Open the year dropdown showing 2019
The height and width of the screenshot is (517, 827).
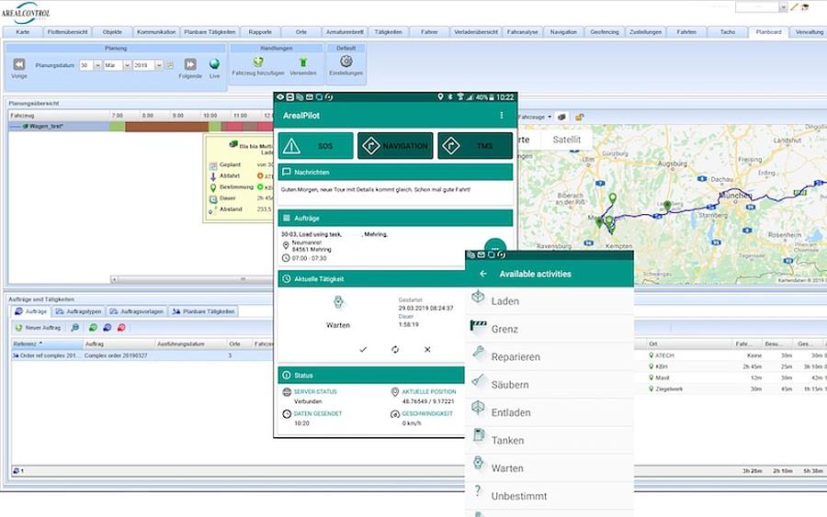pyautogui.click(x=159, y=65)
